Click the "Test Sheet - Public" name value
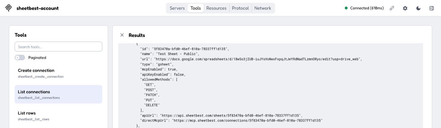 tap(178, 54)
